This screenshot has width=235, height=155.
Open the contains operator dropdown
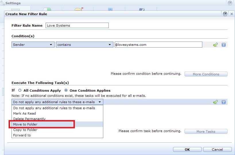[x=85, y=45]
